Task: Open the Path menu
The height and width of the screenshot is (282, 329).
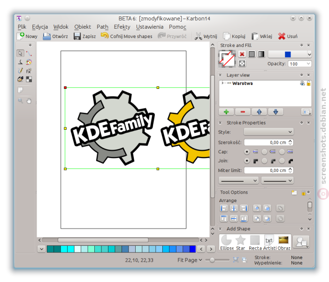Action: click(102, 27)
